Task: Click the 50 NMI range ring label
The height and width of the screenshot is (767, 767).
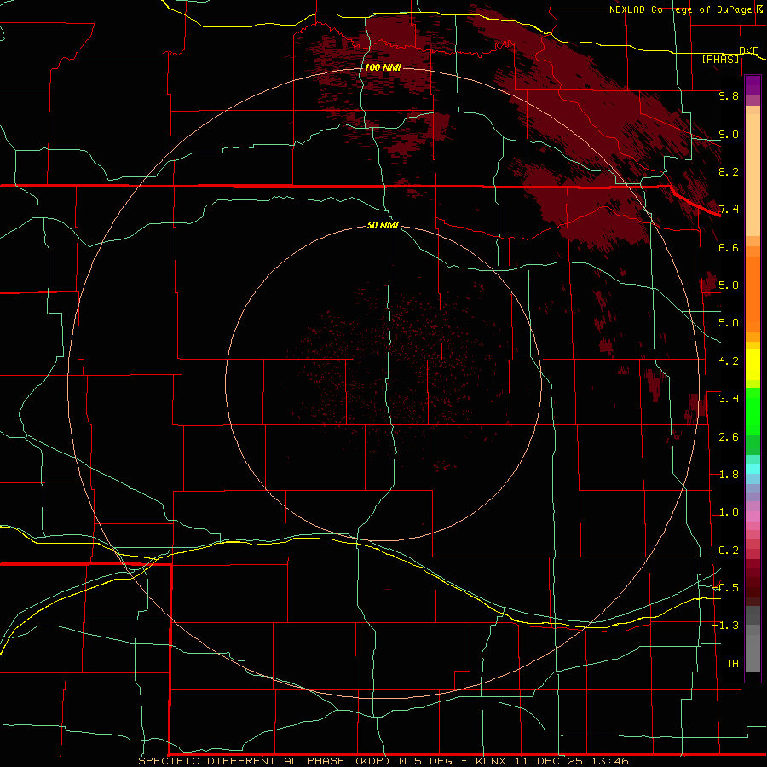Action: pos(383,225)
